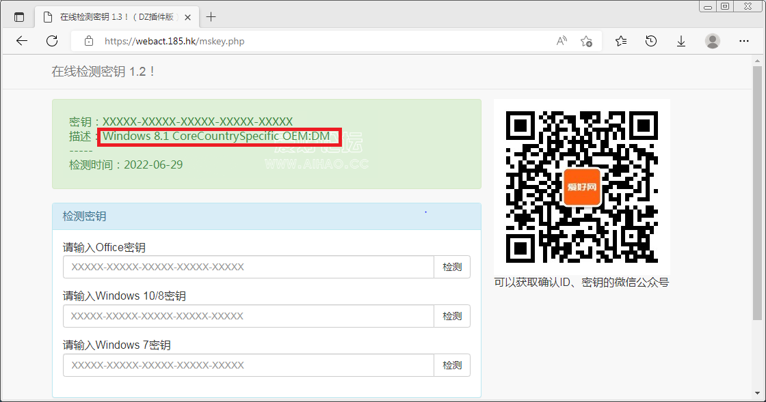
Task: Focus the Office密钥 input field
Action: 248,267
